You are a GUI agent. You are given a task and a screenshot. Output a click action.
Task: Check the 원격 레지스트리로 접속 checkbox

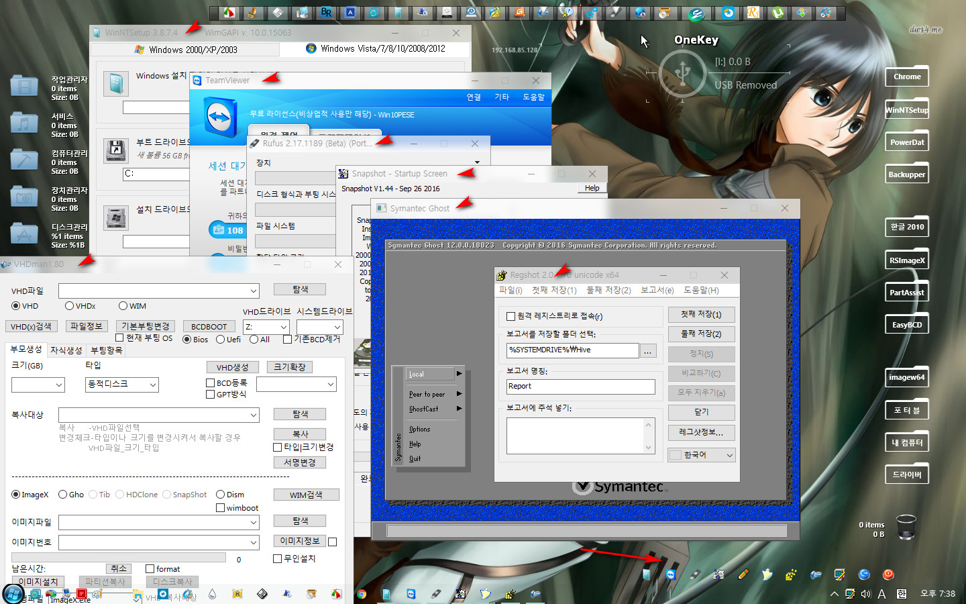(511, 316)
